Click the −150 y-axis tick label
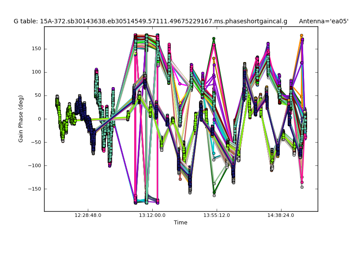The height and width of the screenshot is (264, 353). (34, 189)
